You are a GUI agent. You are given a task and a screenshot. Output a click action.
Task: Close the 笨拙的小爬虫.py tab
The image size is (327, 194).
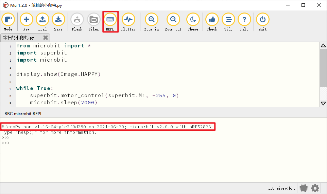(46, 38)
